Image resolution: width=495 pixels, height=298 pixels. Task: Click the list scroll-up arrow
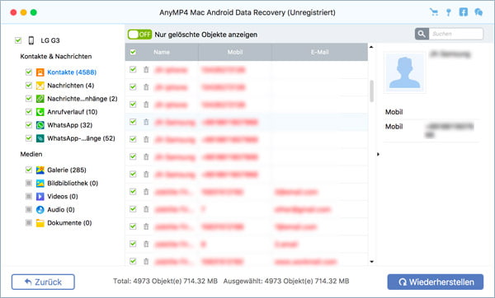(x=371, y=47)
